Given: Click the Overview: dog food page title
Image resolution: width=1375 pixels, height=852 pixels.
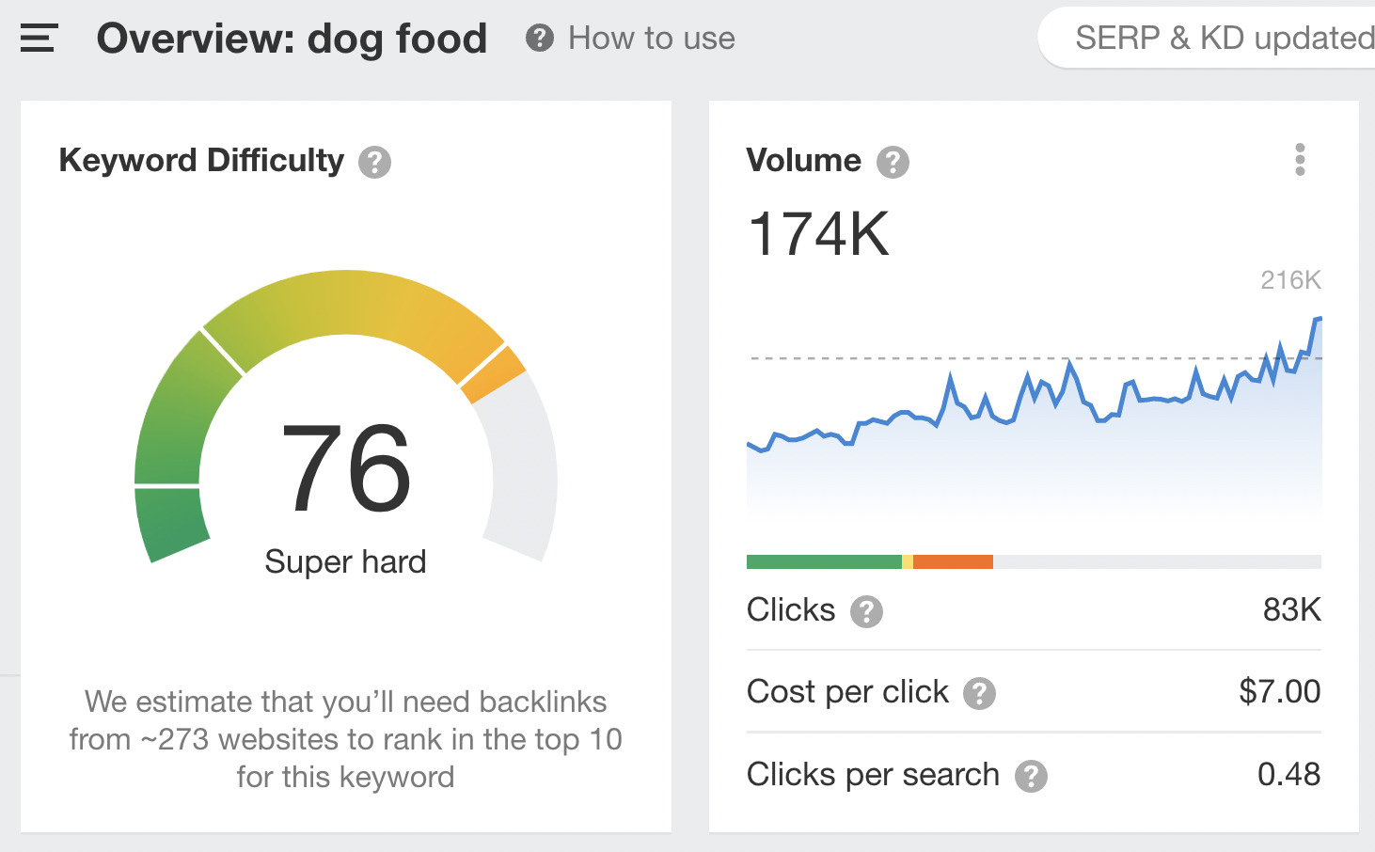Looking at the screenshot, I should pyautogui.click(x=292, y=39).
